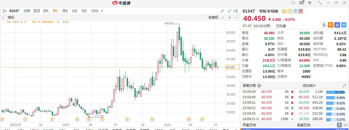The width and height of the screenshot is (349, 130).
Task: Switch to 日K daily candlestick
Action: pos(46,11)
